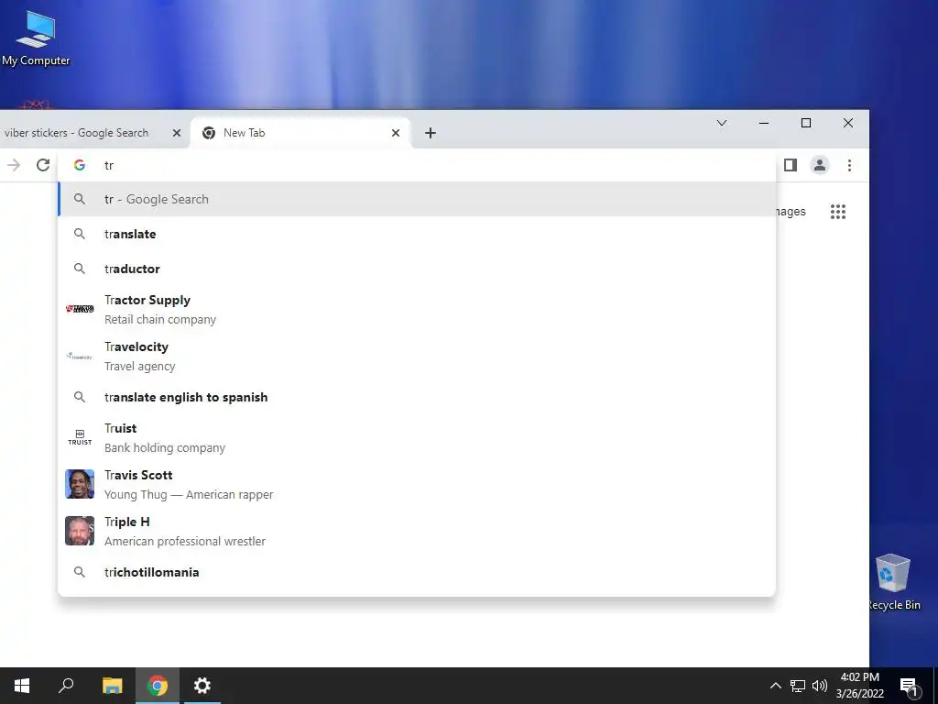Click the magnifier icon beside 'trichotillomania'
This screenshot has width=938, height=704.
tap(80, 572)
